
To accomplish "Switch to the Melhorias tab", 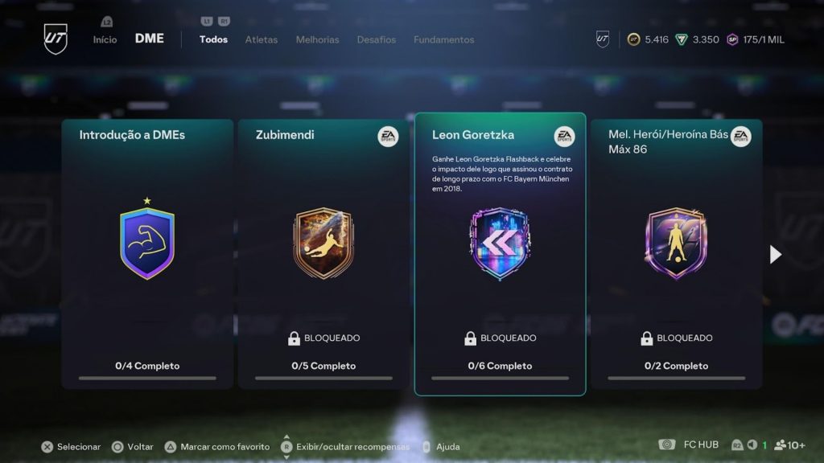I will click(317, 40).
